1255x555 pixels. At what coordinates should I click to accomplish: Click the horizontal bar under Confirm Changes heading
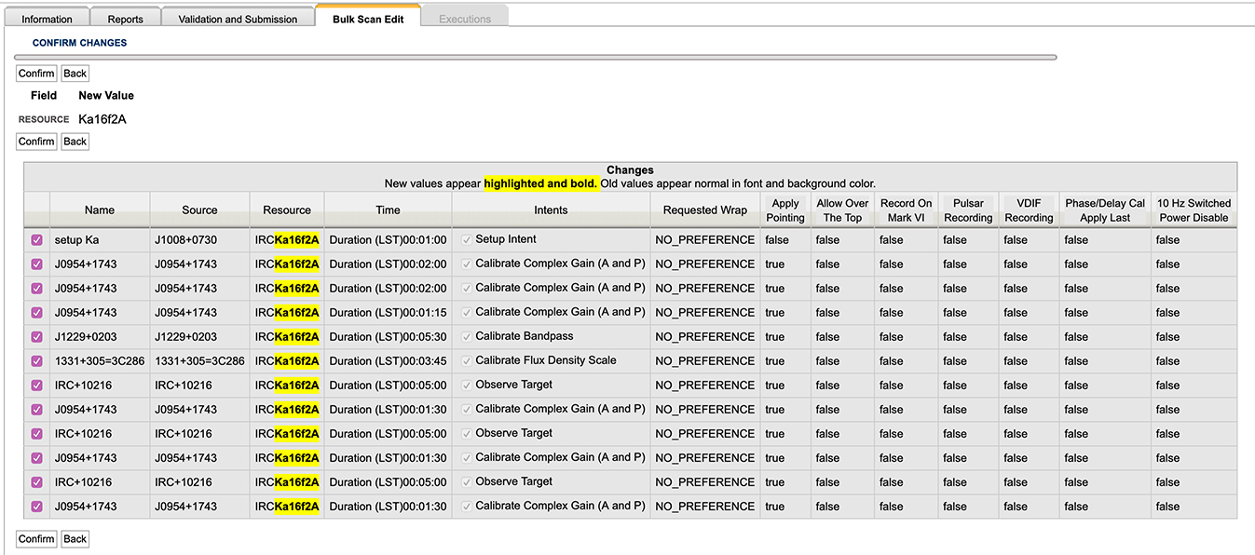[x=536, y=58]
